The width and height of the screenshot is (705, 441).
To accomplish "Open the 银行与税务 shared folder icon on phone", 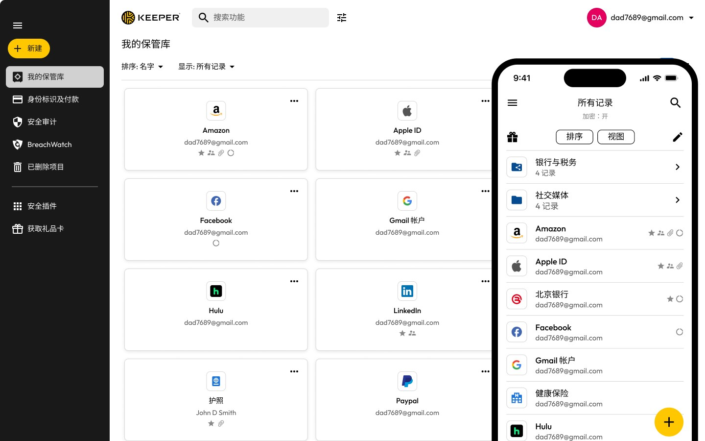I will 517,167.
